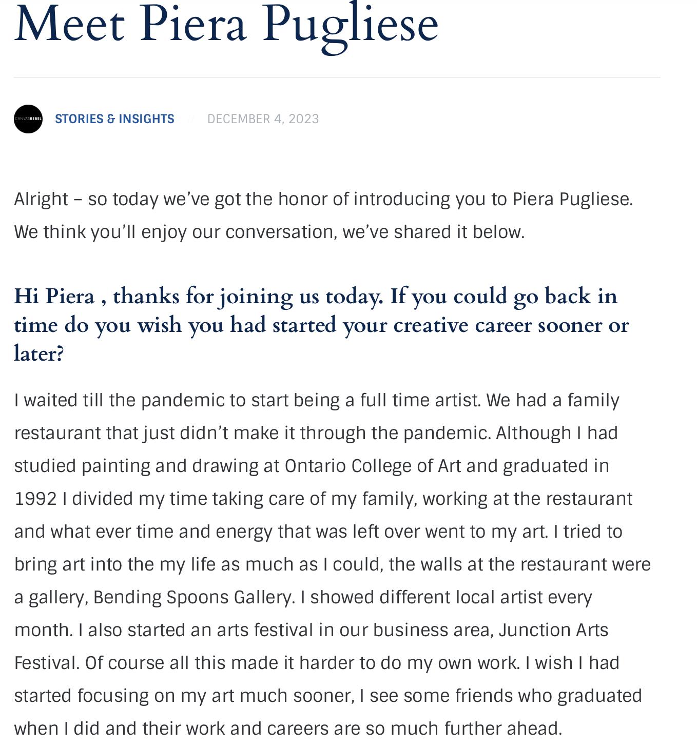Click the slash separator before the date

190,119
